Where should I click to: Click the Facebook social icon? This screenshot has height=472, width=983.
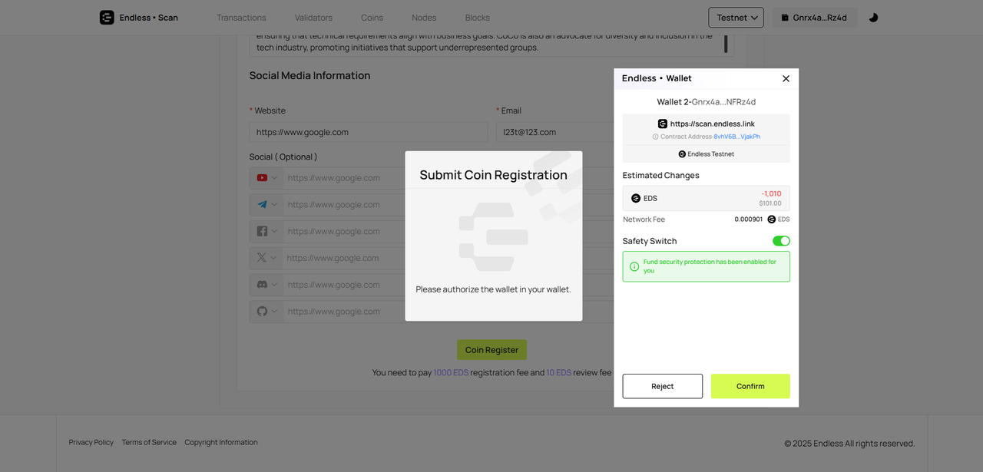pos(262,232)
